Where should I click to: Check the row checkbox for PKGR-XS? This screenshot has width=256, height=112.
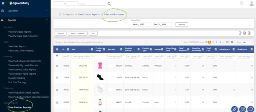pyautogui.click(x=57, y=66)
